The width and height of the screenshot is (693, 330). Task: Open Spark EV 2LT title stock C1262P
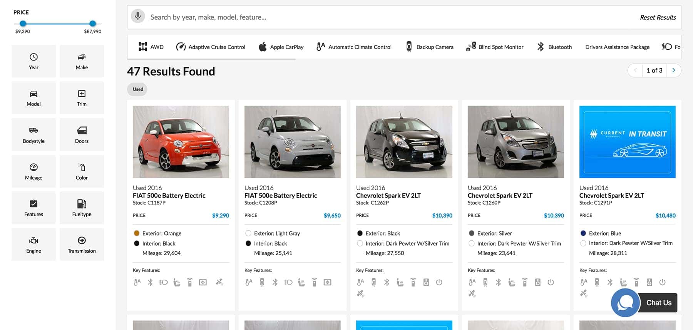[x=388, y=196]
